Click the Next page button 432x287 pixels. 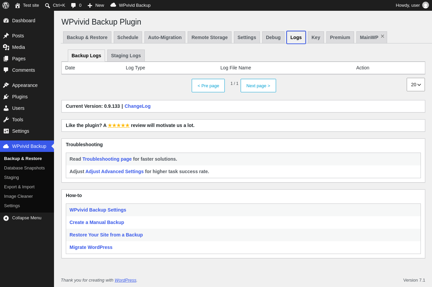258,86
